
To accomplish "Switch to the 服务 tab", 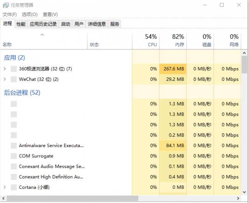I will click(115, 24).
